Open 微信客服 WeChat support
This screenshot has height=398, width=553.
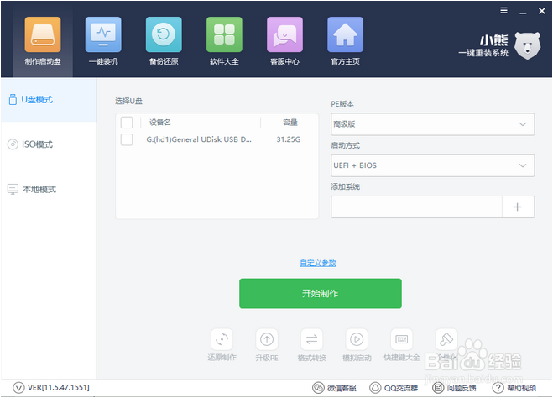(334, 388)
